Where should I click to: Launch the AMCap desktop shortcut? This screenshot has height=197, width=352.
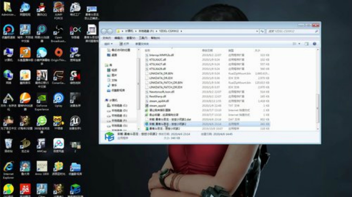(x=42, y=145)
